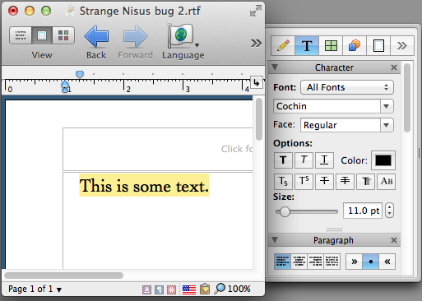Toggle text shadow option
Viewport: 422px width, 301px height.
pos(365,182)
